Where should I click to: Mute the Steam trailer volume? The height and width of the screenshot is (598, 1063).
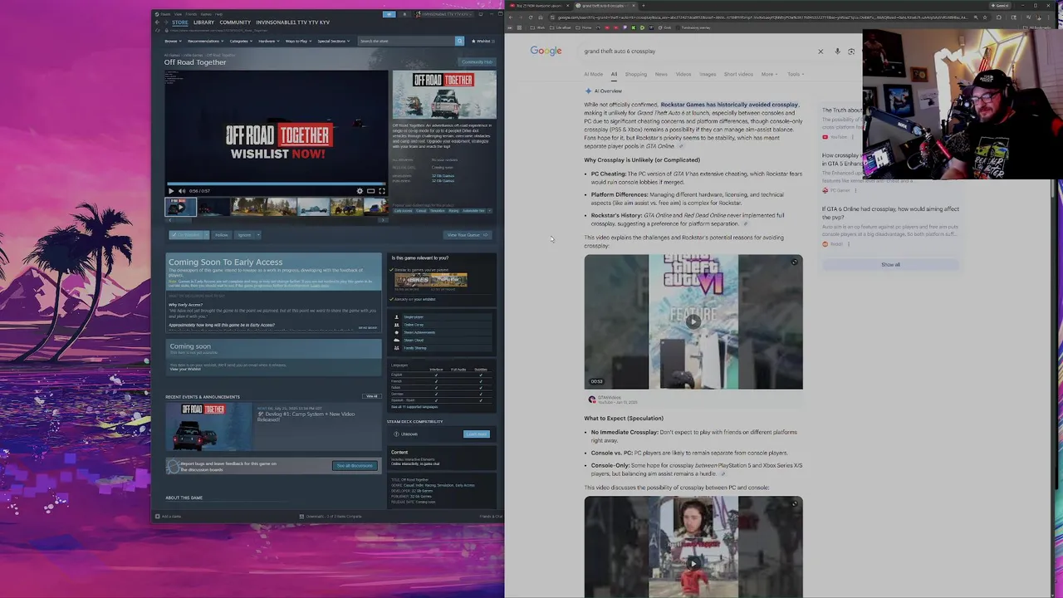click(x=182, y=191)
